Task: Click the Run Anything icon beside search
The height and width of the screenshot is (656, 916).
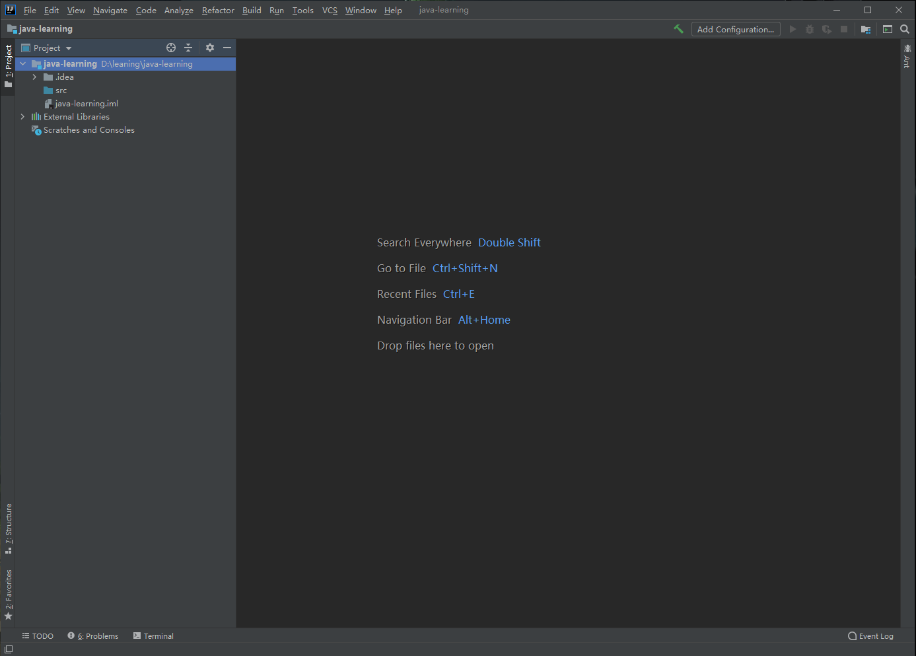Action: pos(888,29)
